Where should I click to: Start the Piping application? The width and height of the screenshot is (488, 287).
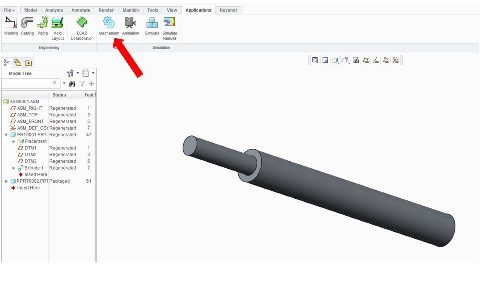point(43,26)
